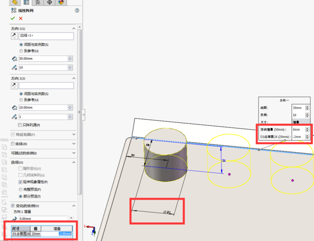
Task: Toggle the 实体 checkbox
Action: pos(13,144)
